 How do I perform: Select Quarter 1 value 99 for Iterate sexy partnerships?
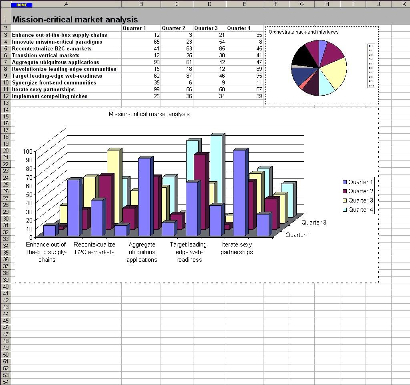[x=141, y=89]
